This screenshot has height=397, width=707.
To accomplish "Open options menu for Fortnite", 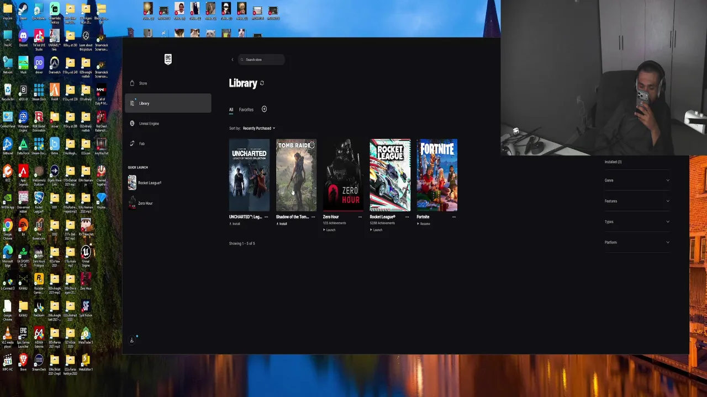I will point(454,217).
